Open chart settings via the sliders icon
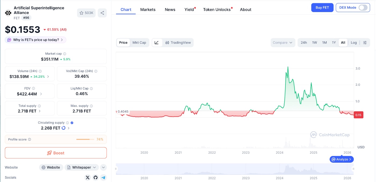This screenshot has width=376, height=182. pos(365,42)
